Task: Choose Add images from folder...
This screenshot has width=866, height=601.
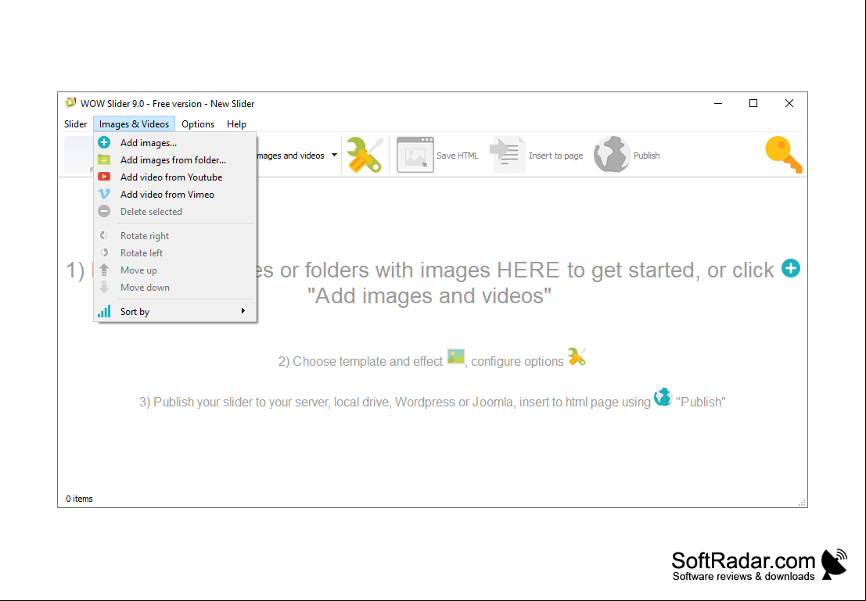Action: point(176,160)
